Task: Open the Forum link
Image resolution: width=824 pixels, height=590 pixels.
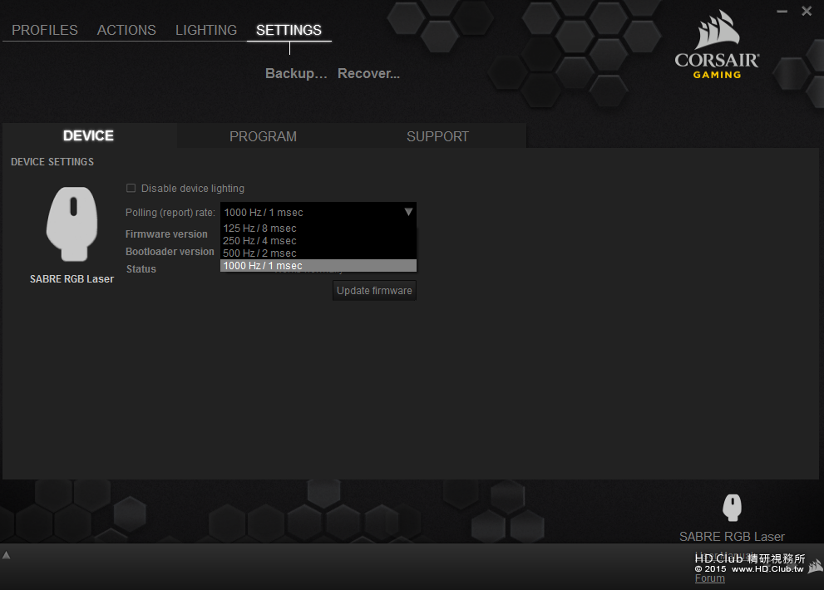Action: (x=709, y=578)
